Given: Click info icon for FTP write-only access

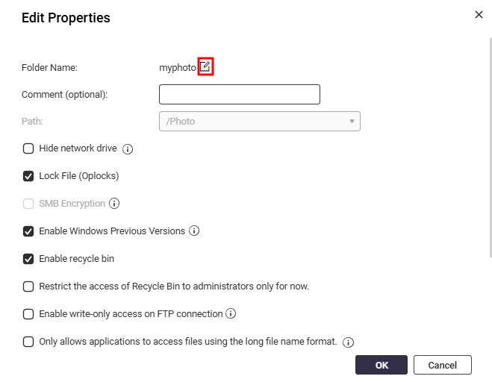Looking at the screenshot, I should tap(231, 314).
